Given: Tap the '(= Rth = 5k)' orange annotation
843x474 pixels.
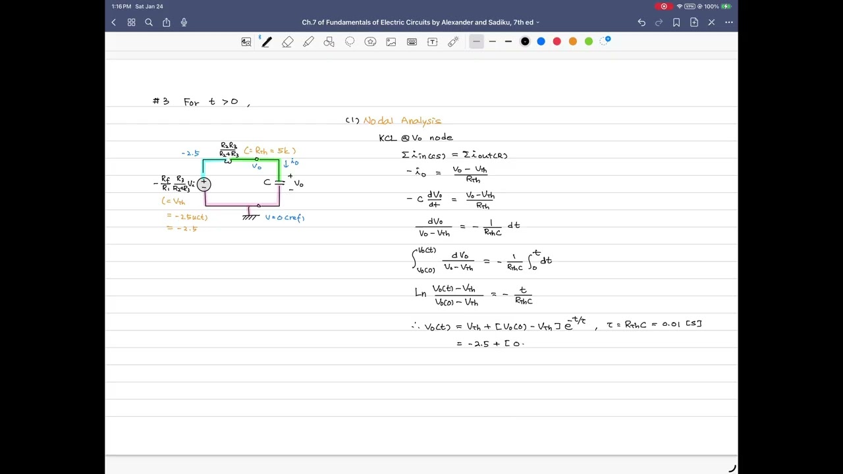Looking at the screenshot, I should pos(270,151).
